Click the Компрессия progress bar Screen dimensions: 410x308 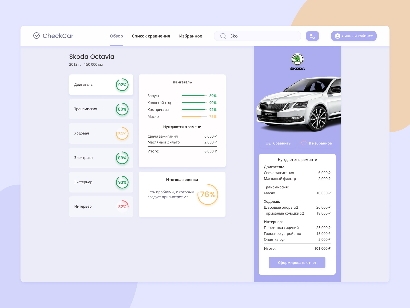194,110
